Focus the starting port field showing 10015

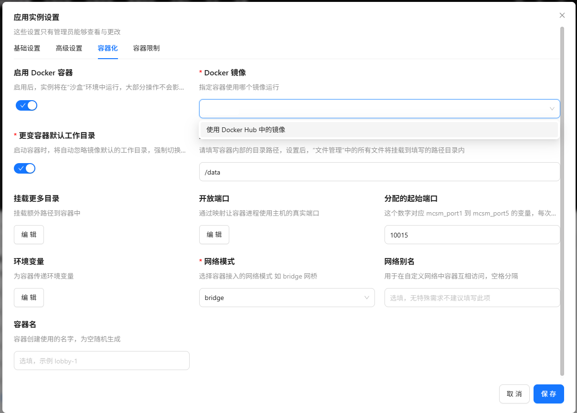coord(471,235)
